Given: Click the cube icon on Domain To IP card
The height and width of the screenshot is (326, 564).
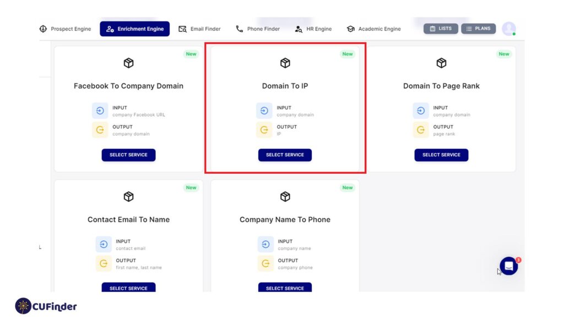Looking at the screenshot, I should tap(285, 63).
